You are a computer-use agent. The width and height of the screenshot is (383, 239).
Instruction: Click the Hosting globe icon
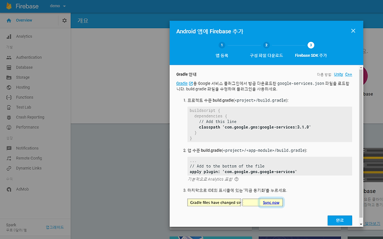[x=9, y=87]
